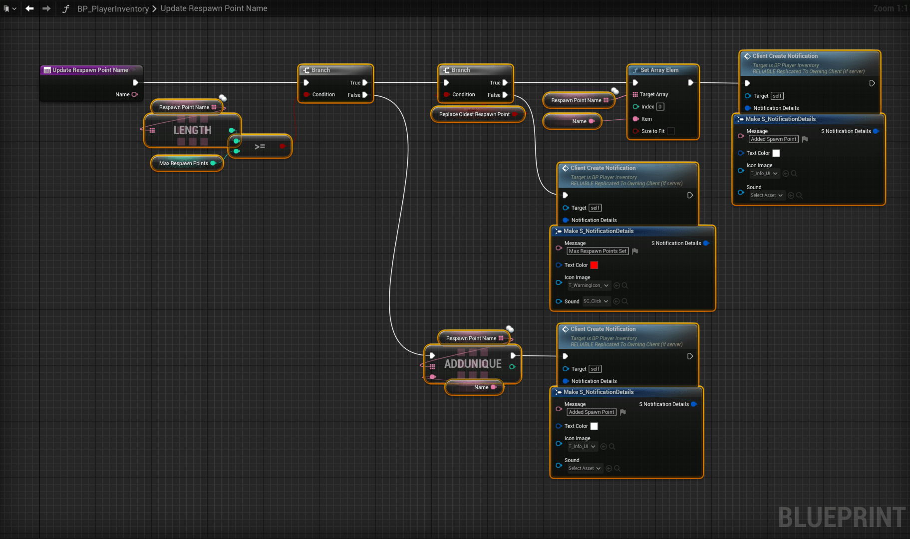Screen dimensions: 910x539
Task: Click the Index value field on Set Array Elem
Action: tap(660, 107)
